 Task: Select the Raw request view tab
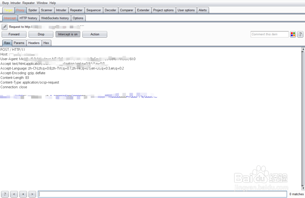tap(7, 43)
